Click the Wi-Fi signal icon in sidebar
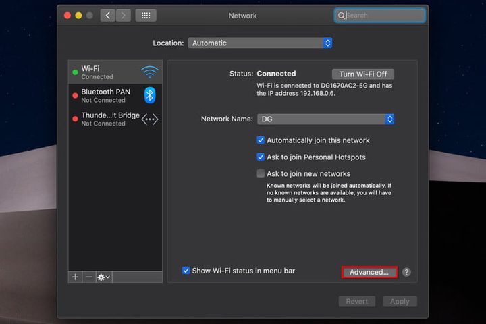 click(149, 72)
